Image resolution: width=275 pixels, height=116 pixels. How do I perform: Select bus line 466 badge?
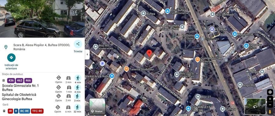(x=28, y=81)
